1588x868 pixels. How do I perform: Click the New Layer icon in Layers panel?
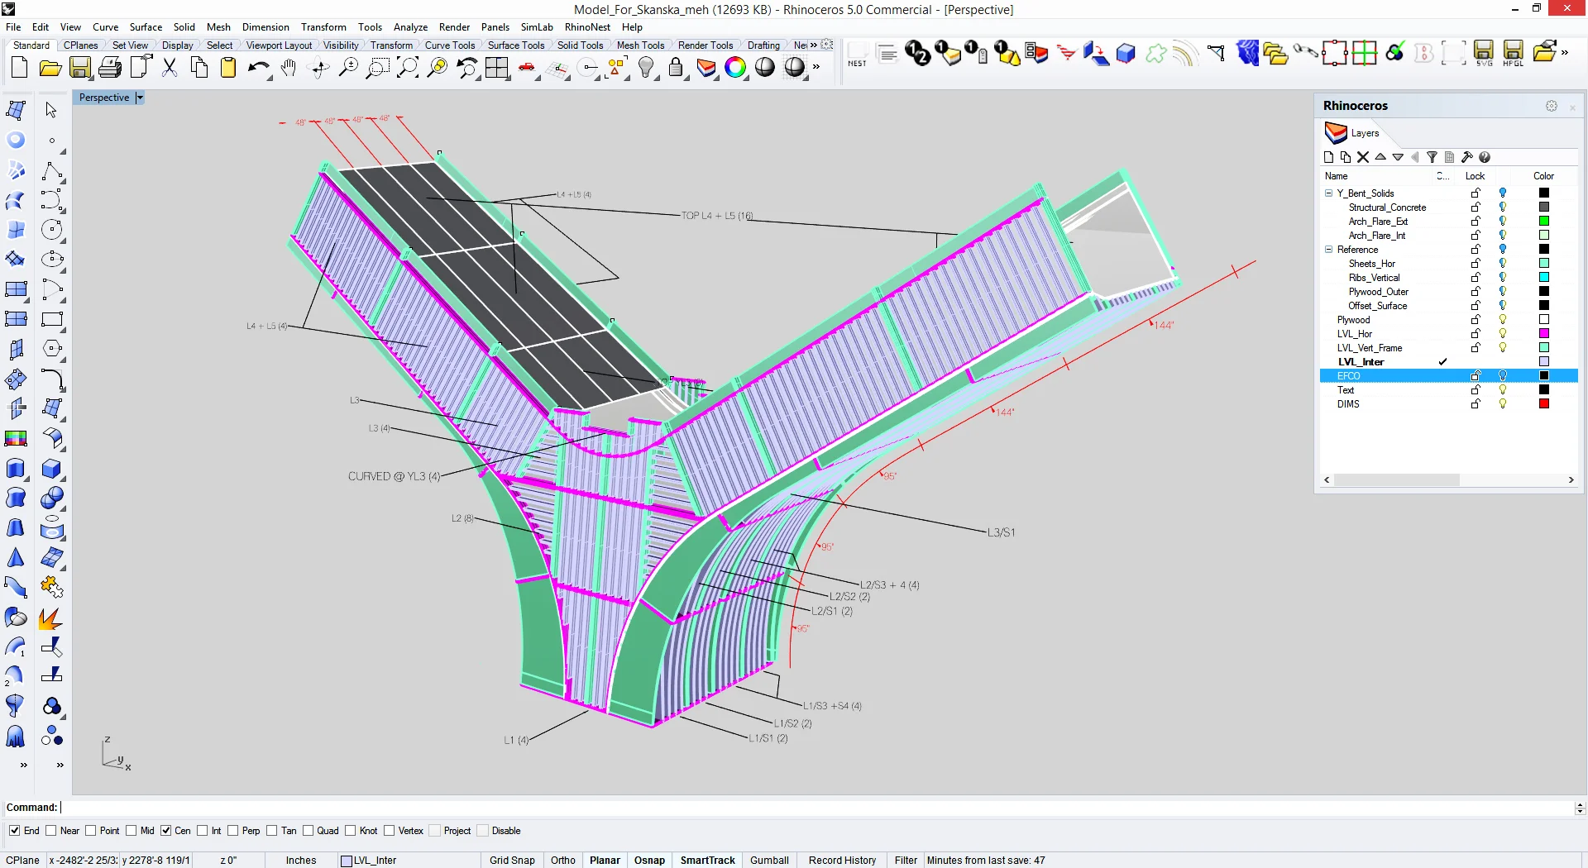[x=1329, y=157]
